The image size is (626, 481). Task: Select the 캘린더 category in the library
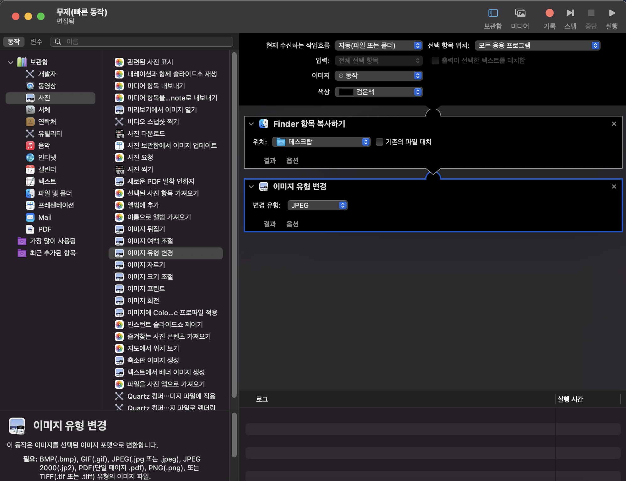click(x=51, y=170)
